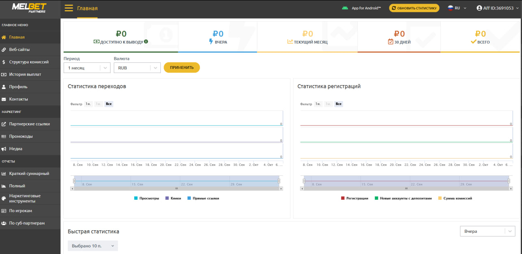
Task: Open the Период dropdown showing 1 месяц
Action: pyautogui.click(x=87, y=68)
